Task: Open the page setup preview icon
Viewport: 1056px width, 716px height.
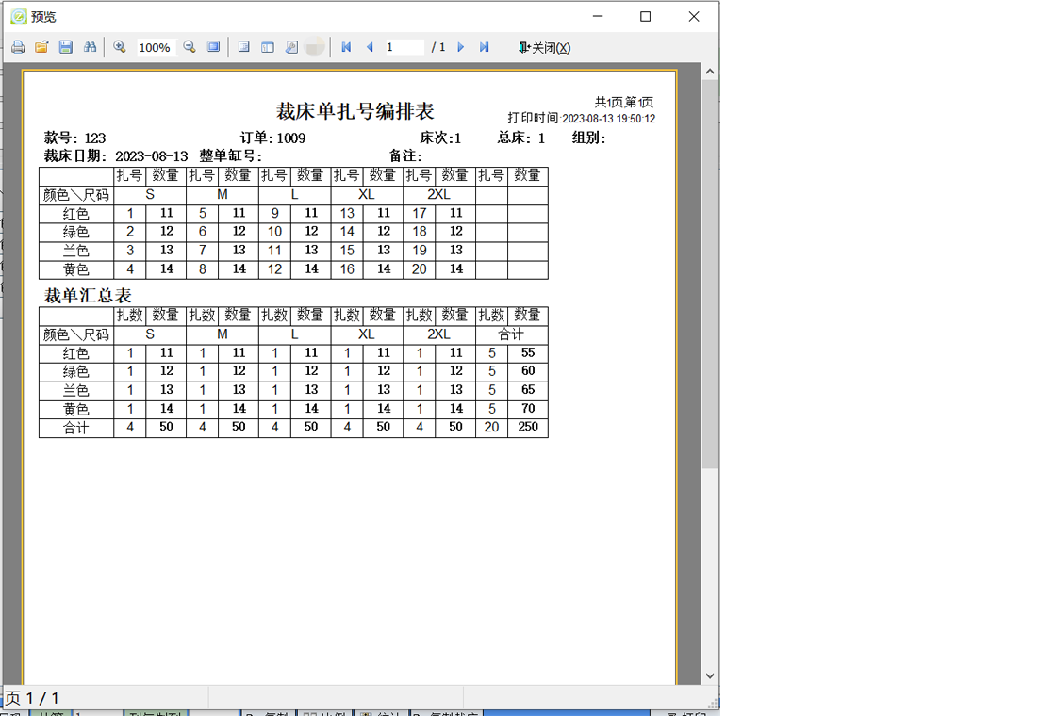Action: 292,46
